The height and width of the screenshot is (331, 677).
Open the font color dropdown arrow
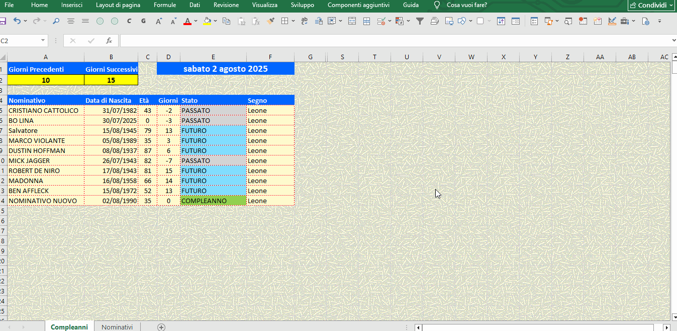click(x=196, y=21)
